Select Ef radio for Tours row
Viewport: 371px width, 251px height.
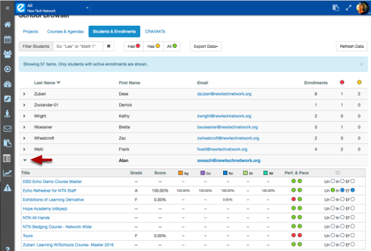[352, 235]
